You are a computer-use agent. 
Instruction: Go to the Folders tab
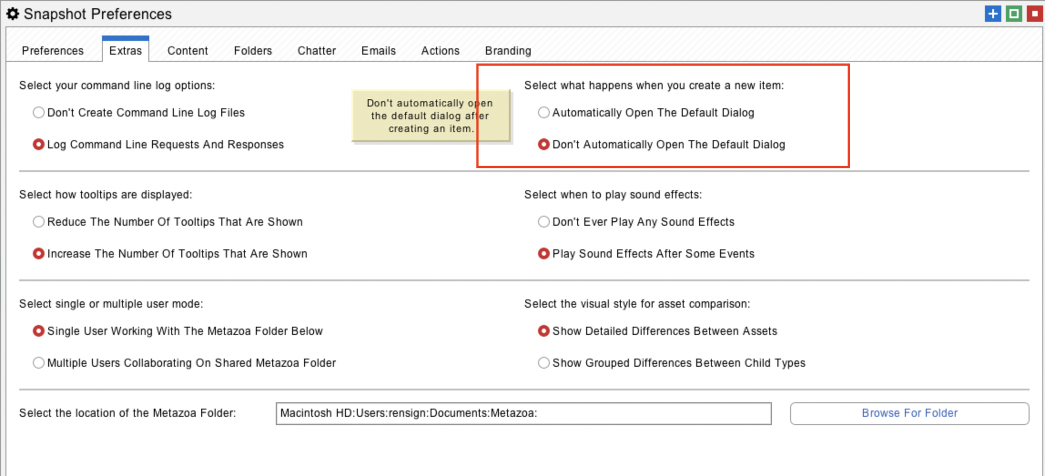click(253, 51)
